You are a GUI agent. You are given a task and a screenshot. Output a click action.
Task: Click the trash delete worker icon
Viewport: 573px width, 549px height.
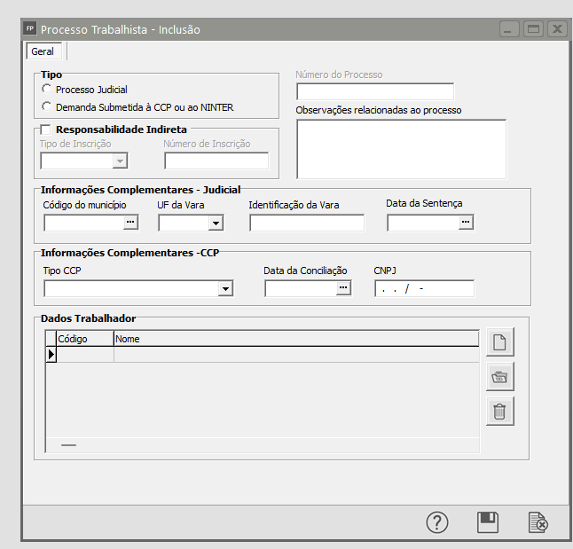pyautogui.click(x=499, y=411)
